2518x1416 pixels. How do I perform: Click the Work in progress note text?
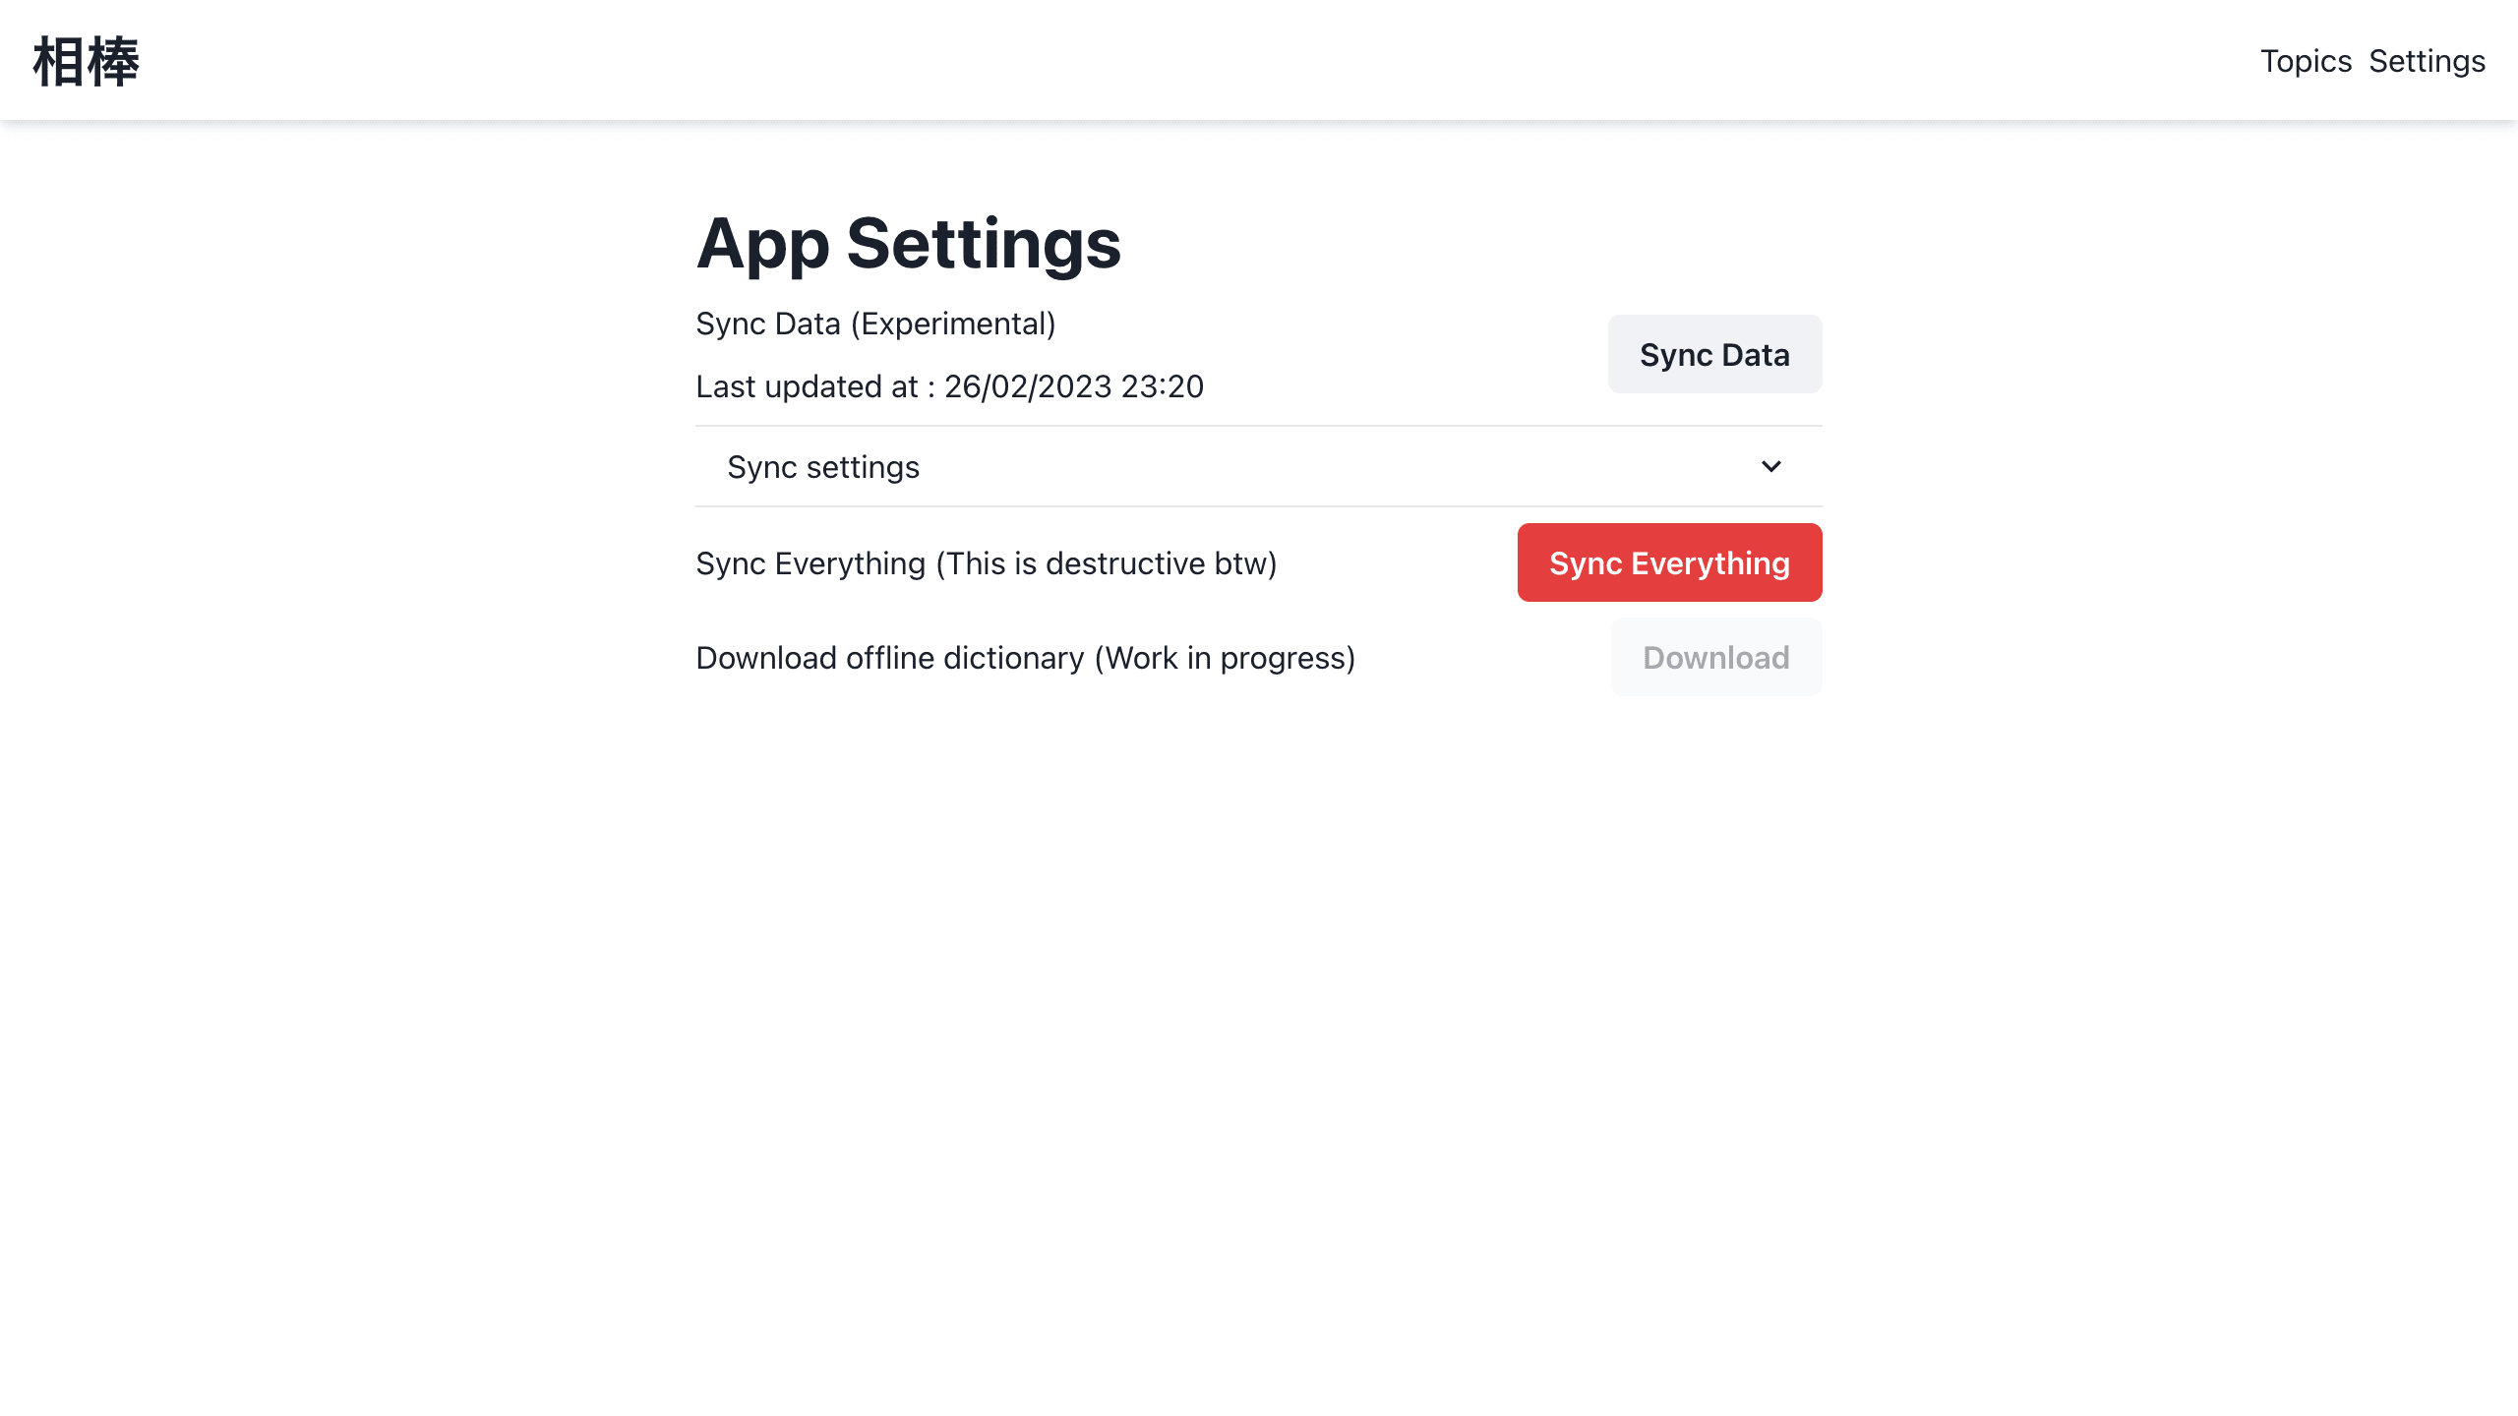pos(1225,658)
